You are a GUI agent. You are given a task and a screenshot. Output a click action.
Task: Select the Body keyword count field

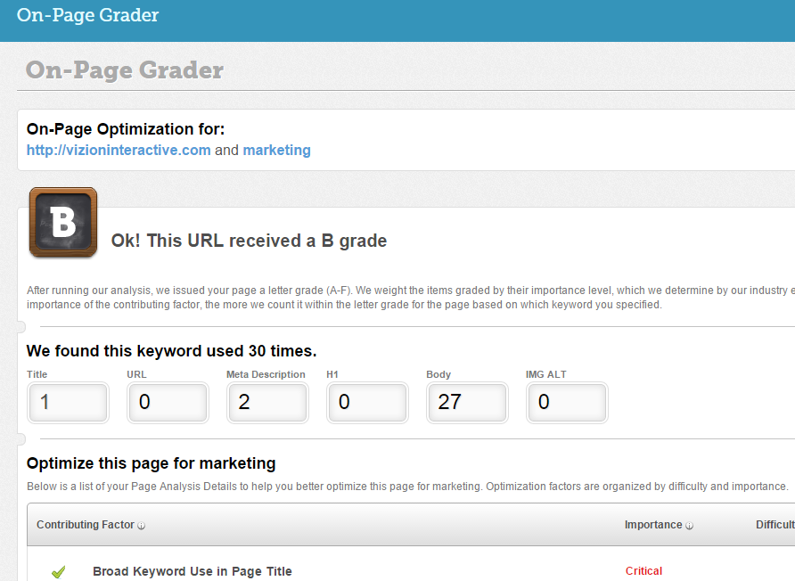[467, 403]
